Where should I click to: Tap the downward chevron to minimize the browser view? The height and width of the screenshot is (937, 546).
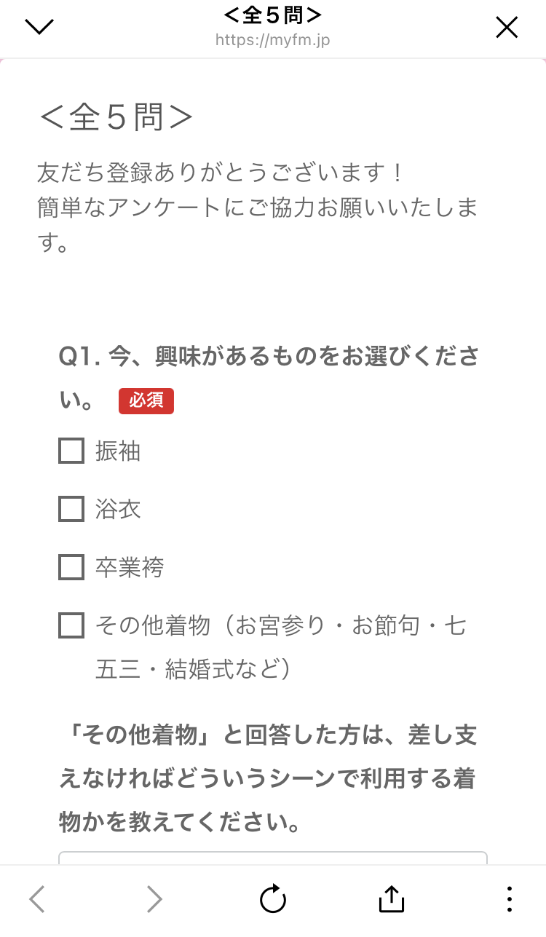[39, 26]
